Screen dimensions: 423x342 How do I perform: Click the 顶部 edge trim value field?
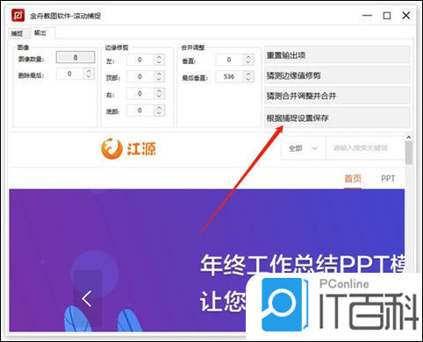click(x=140, y=77)
